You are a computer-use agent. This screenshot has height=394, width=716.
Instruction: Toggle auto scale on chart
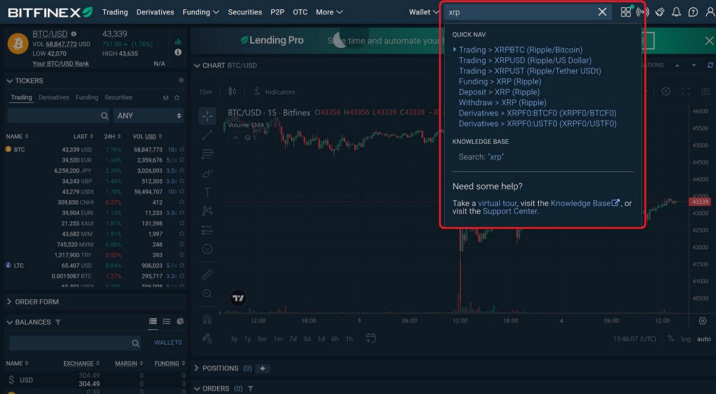point(704,339)
